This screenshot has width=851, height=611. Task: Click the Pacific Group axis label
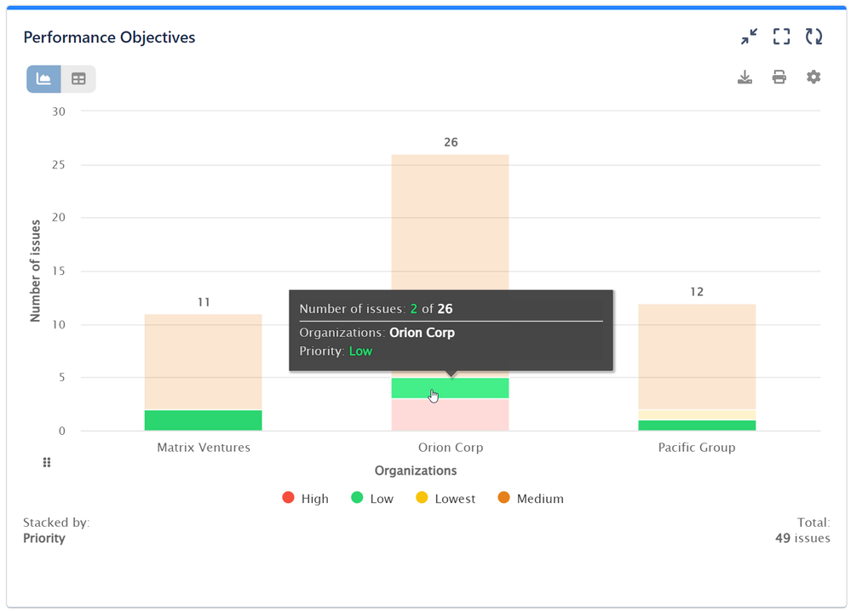point(696,447)
